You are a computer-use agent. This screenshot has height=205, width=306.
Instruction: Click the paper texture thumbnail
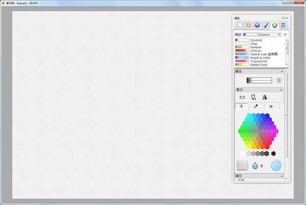tap(242, 165)
